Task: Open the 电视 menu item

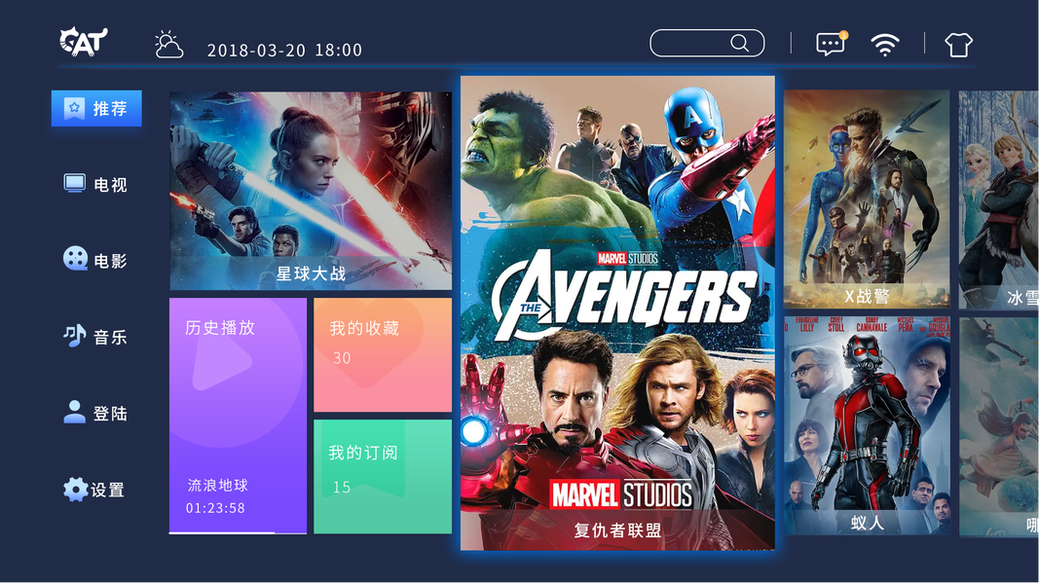Action: [x=95, y=184]
